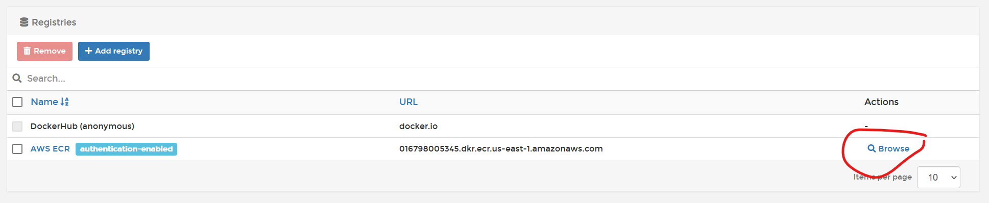Click the Add registry button label
This screenshot has width=989, height=203.
(119, 51)
